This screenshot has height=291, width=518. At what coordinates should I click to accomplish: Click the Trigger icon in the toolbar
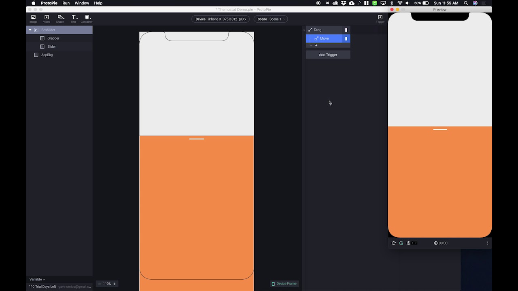click(x=380, y=19)
